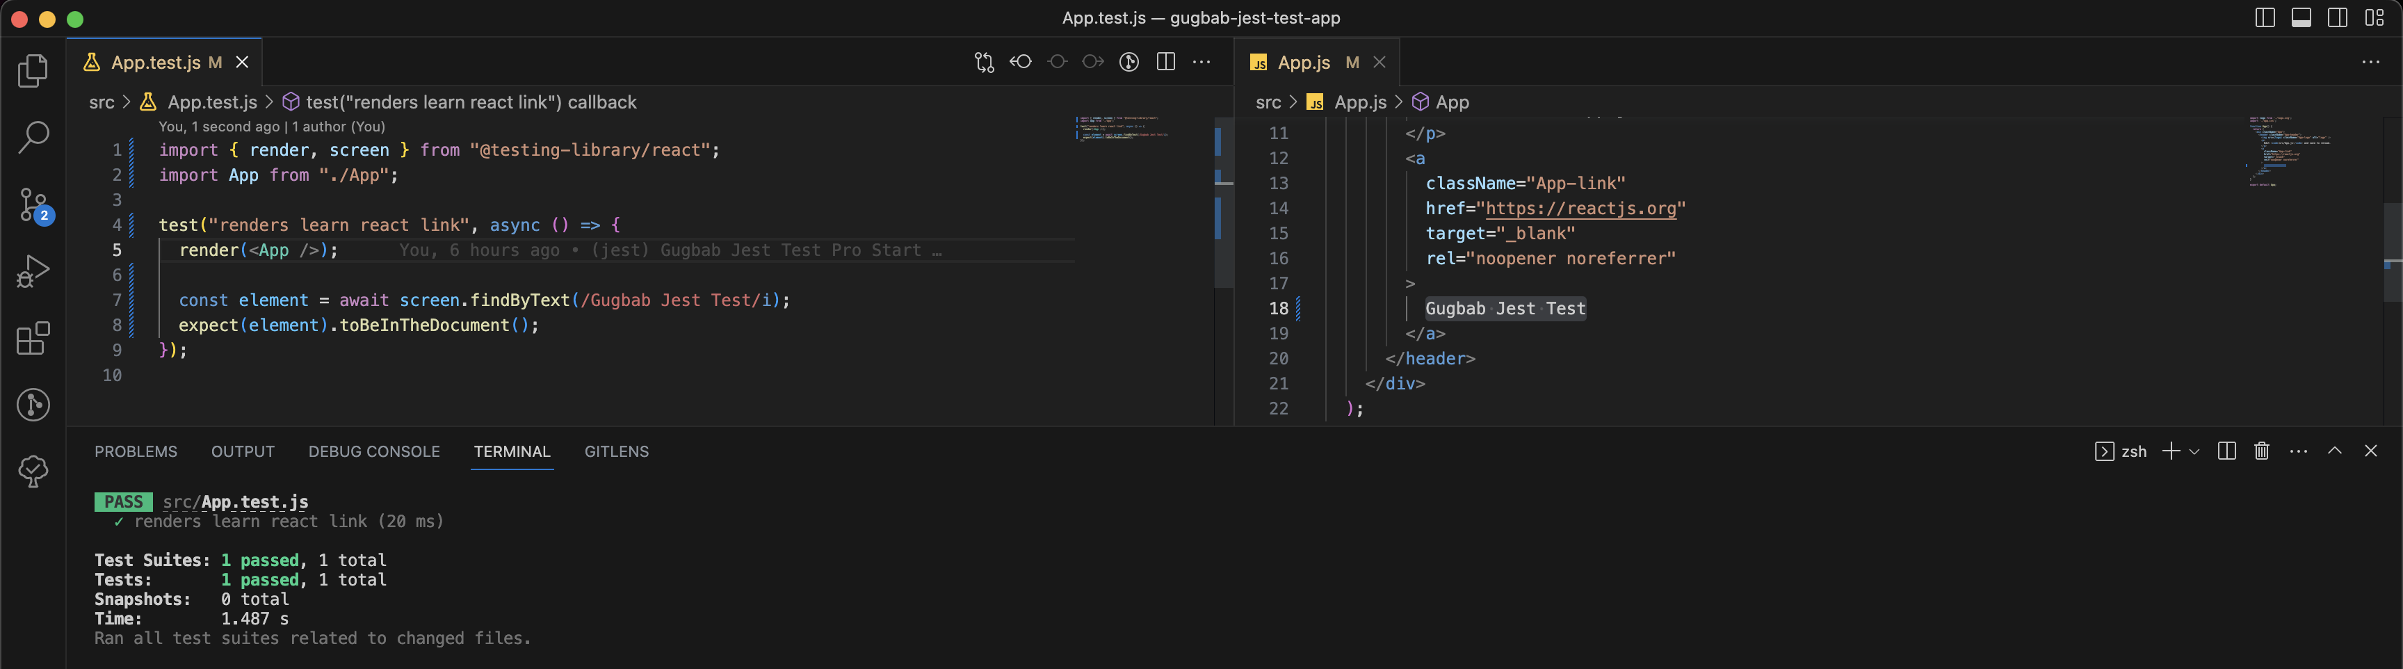
Task: Select the zsh terminal instance
Action: click(x=2120, y=451)
